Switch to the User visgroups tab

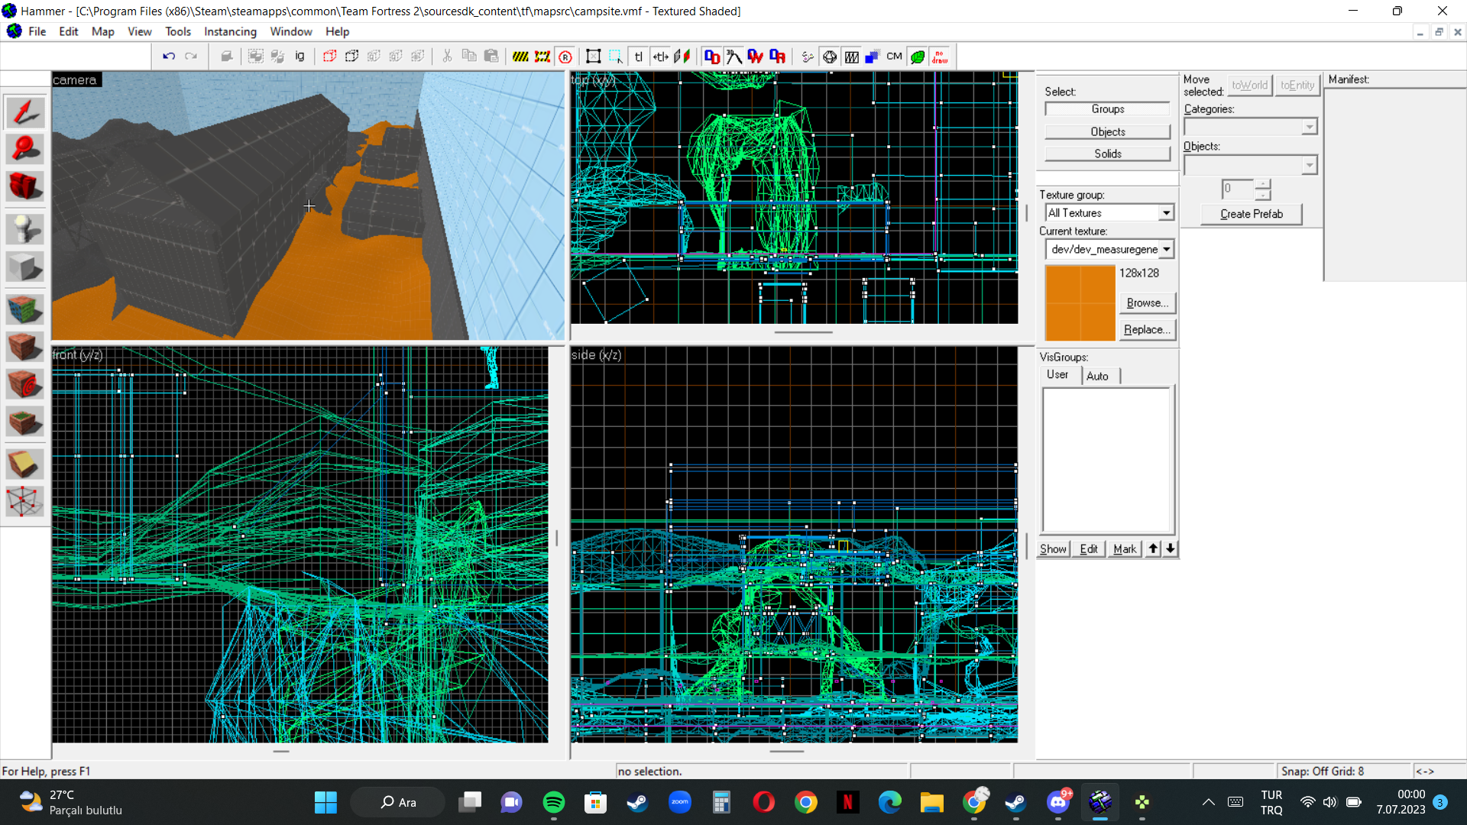point(1057,374)
